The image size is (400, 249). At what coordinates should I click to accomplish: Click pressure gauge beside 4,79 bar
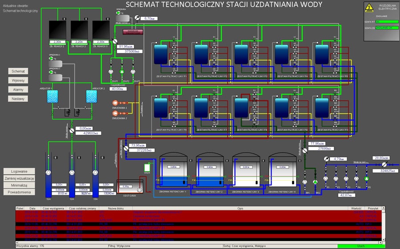(326, 159)
